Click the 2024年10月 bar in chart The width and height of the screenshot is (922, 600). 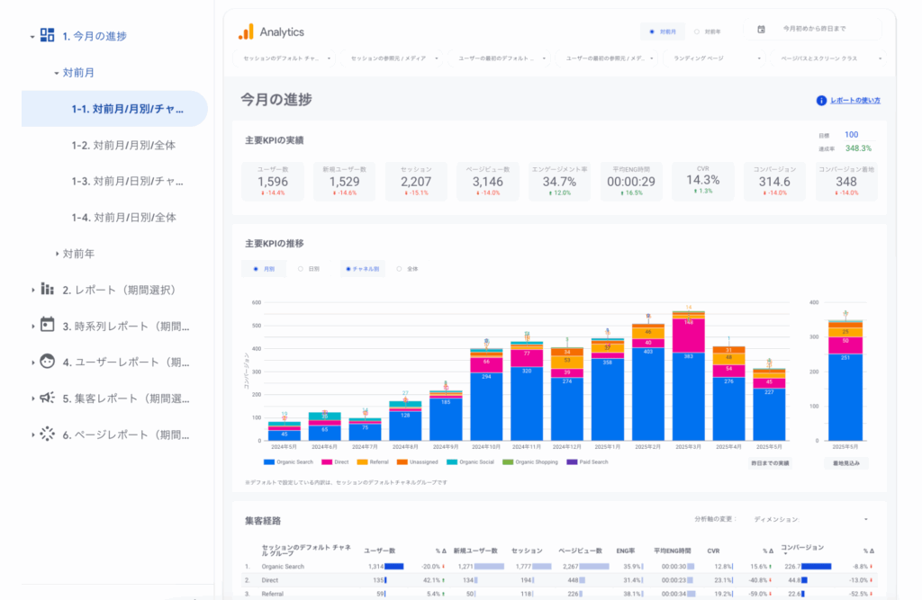pyautogui.click(x=486, y=395)
